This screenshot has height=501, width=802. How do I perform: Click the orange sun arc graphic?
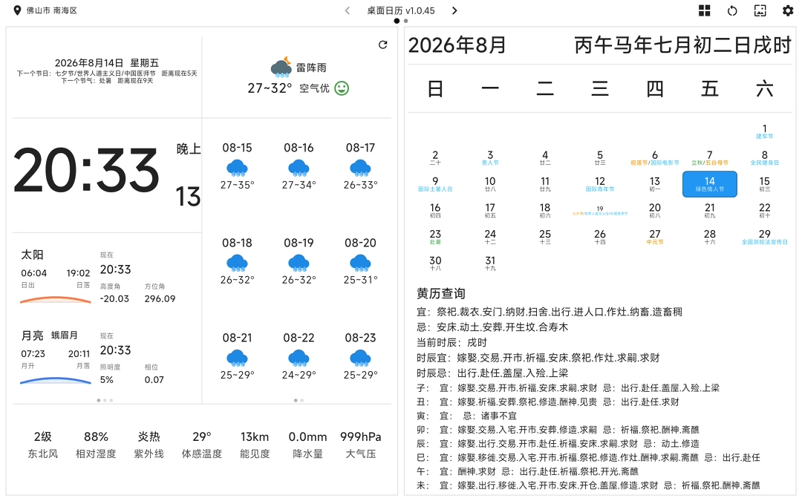coord(55,300)
